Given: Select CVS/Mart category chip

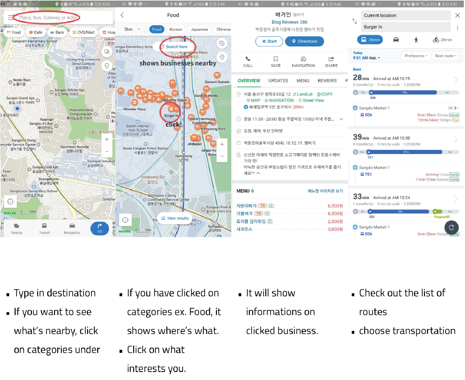Looking at the screenshot, I should coord(83,32).
